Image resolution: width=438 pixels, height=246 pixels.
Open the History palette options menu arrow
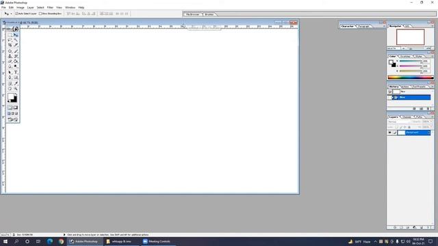[432, 87]
